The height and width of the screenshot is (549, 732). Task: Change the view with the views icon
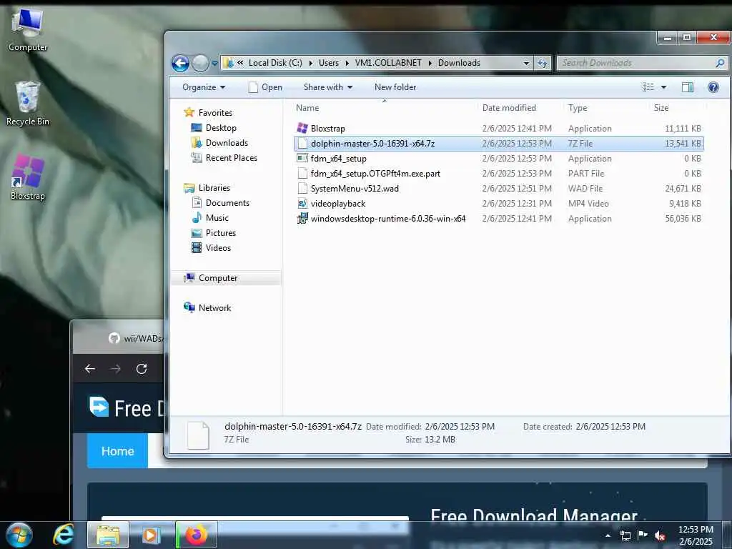648,87
